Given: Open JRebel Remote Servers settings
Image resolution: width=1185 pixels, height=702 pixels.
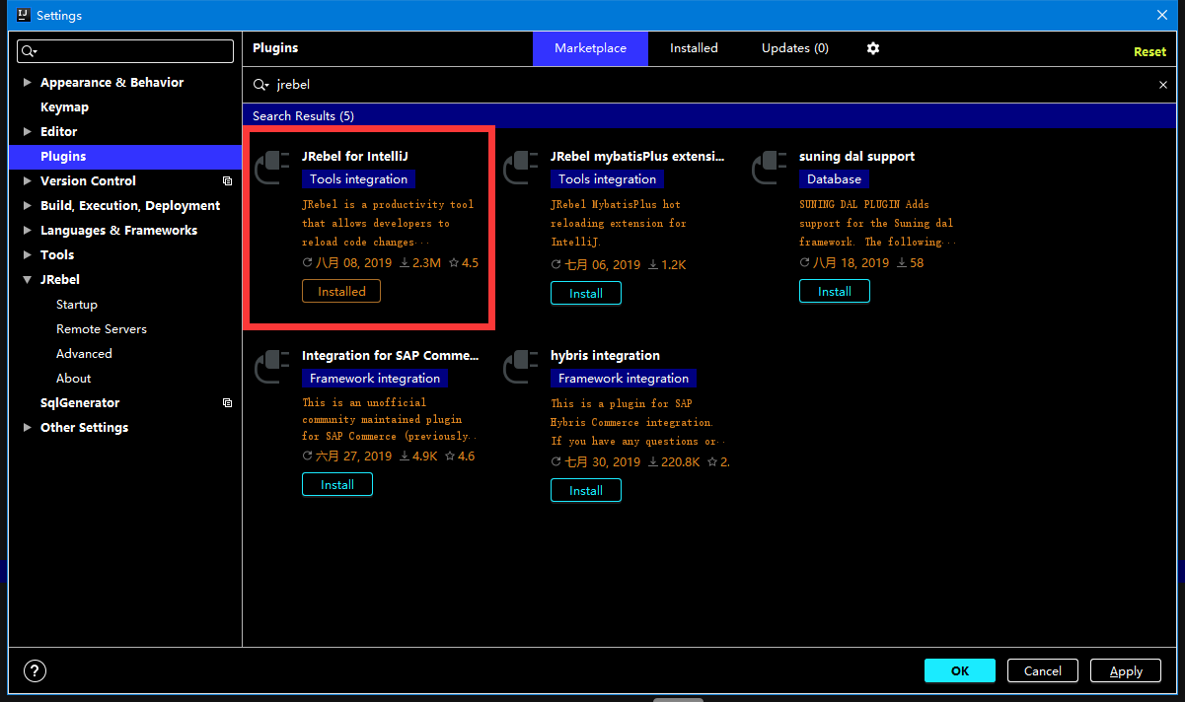Looking at the screenshot, I should (102, 329).
